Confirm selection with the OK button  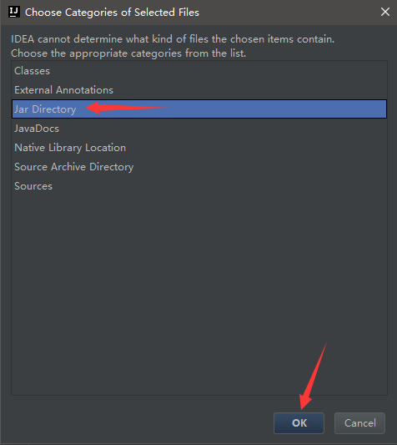tap(299, 423)
